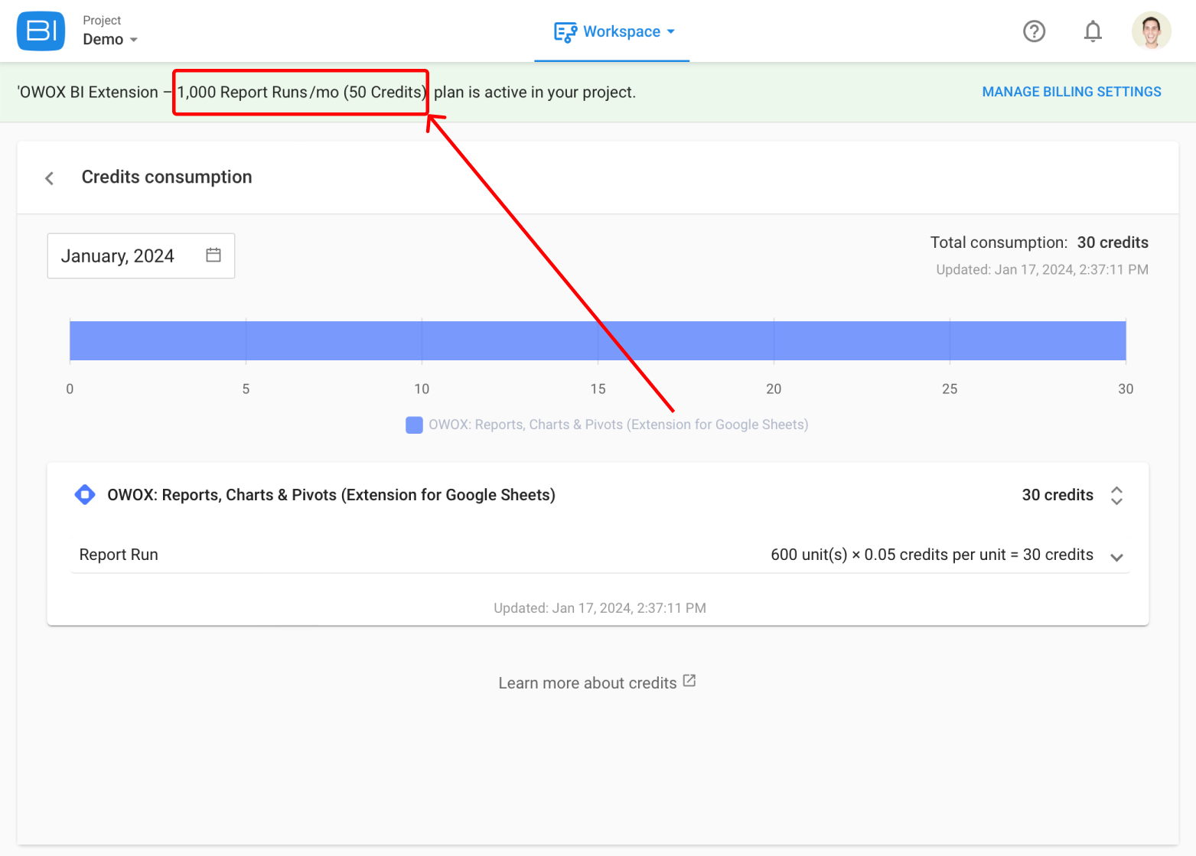Click the OWOX Reports, Charts & Pivots card title

tap(331, 495)
